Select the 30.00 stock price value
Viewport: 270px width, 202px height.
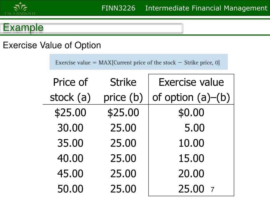coord(70,128)
